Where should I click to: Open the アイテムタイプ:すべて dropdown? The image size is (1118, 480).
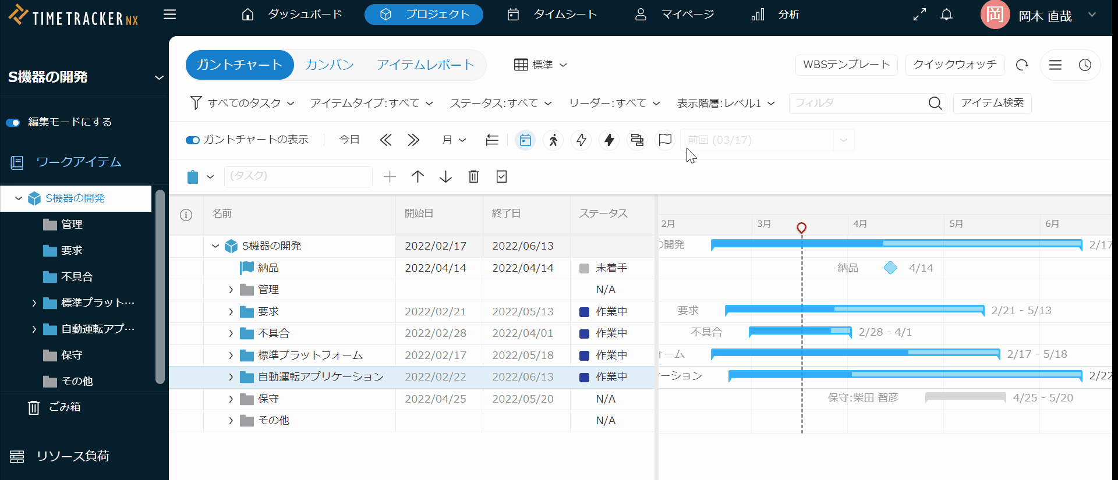pos(372,103)
